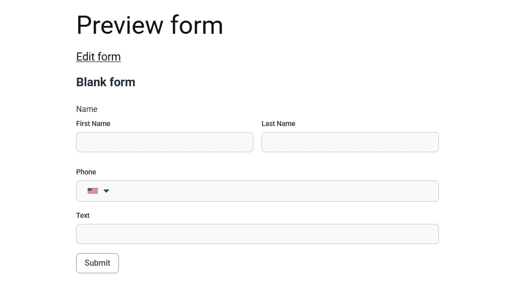Expand the phone country selector chevron
This screenshot has width=507, height=301.
pos(106,191)
